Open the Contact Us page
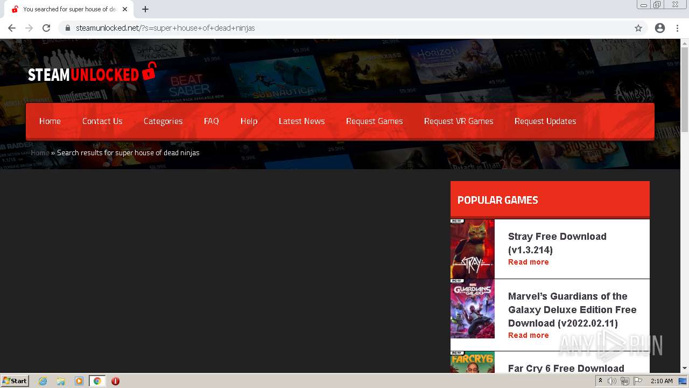689x388 pixels. [102, 121]
